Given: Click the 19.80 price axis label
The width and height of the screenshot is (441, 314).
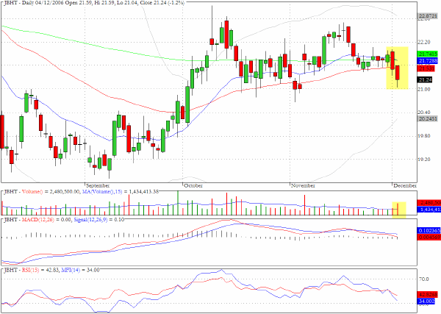Looking at the screenshot, I should (424, 136).
